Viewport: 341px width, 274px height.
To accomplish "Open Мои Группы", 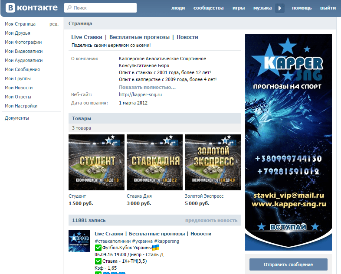I will (18, 78).
